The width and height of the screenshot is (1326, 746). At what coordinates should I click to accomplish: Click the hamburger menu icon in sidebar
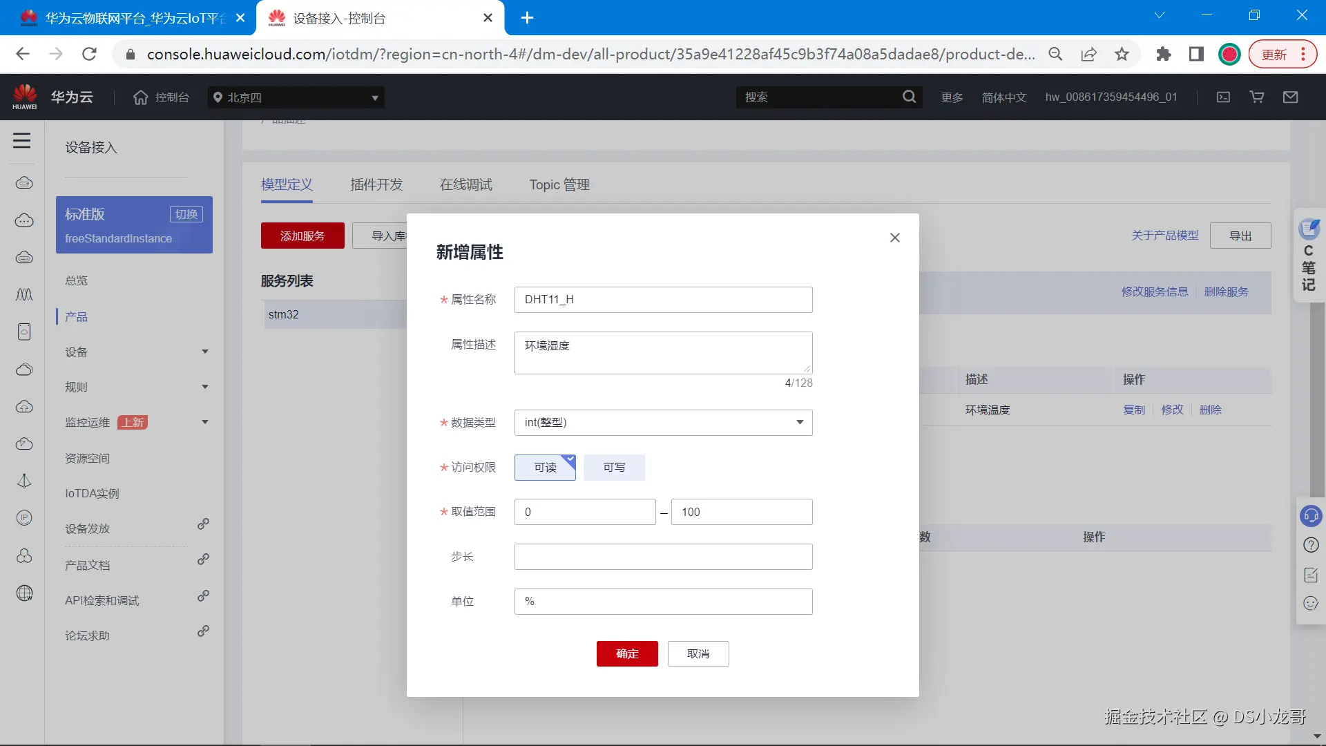[21, 141]
